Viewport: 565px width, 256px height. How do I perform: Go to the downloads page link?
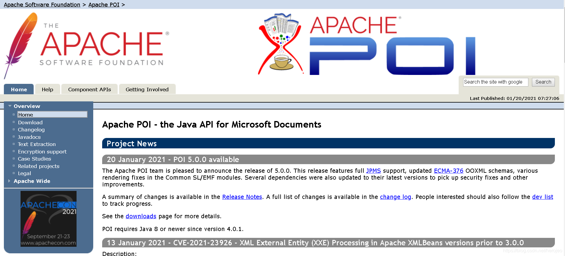(x=141, y=216)
